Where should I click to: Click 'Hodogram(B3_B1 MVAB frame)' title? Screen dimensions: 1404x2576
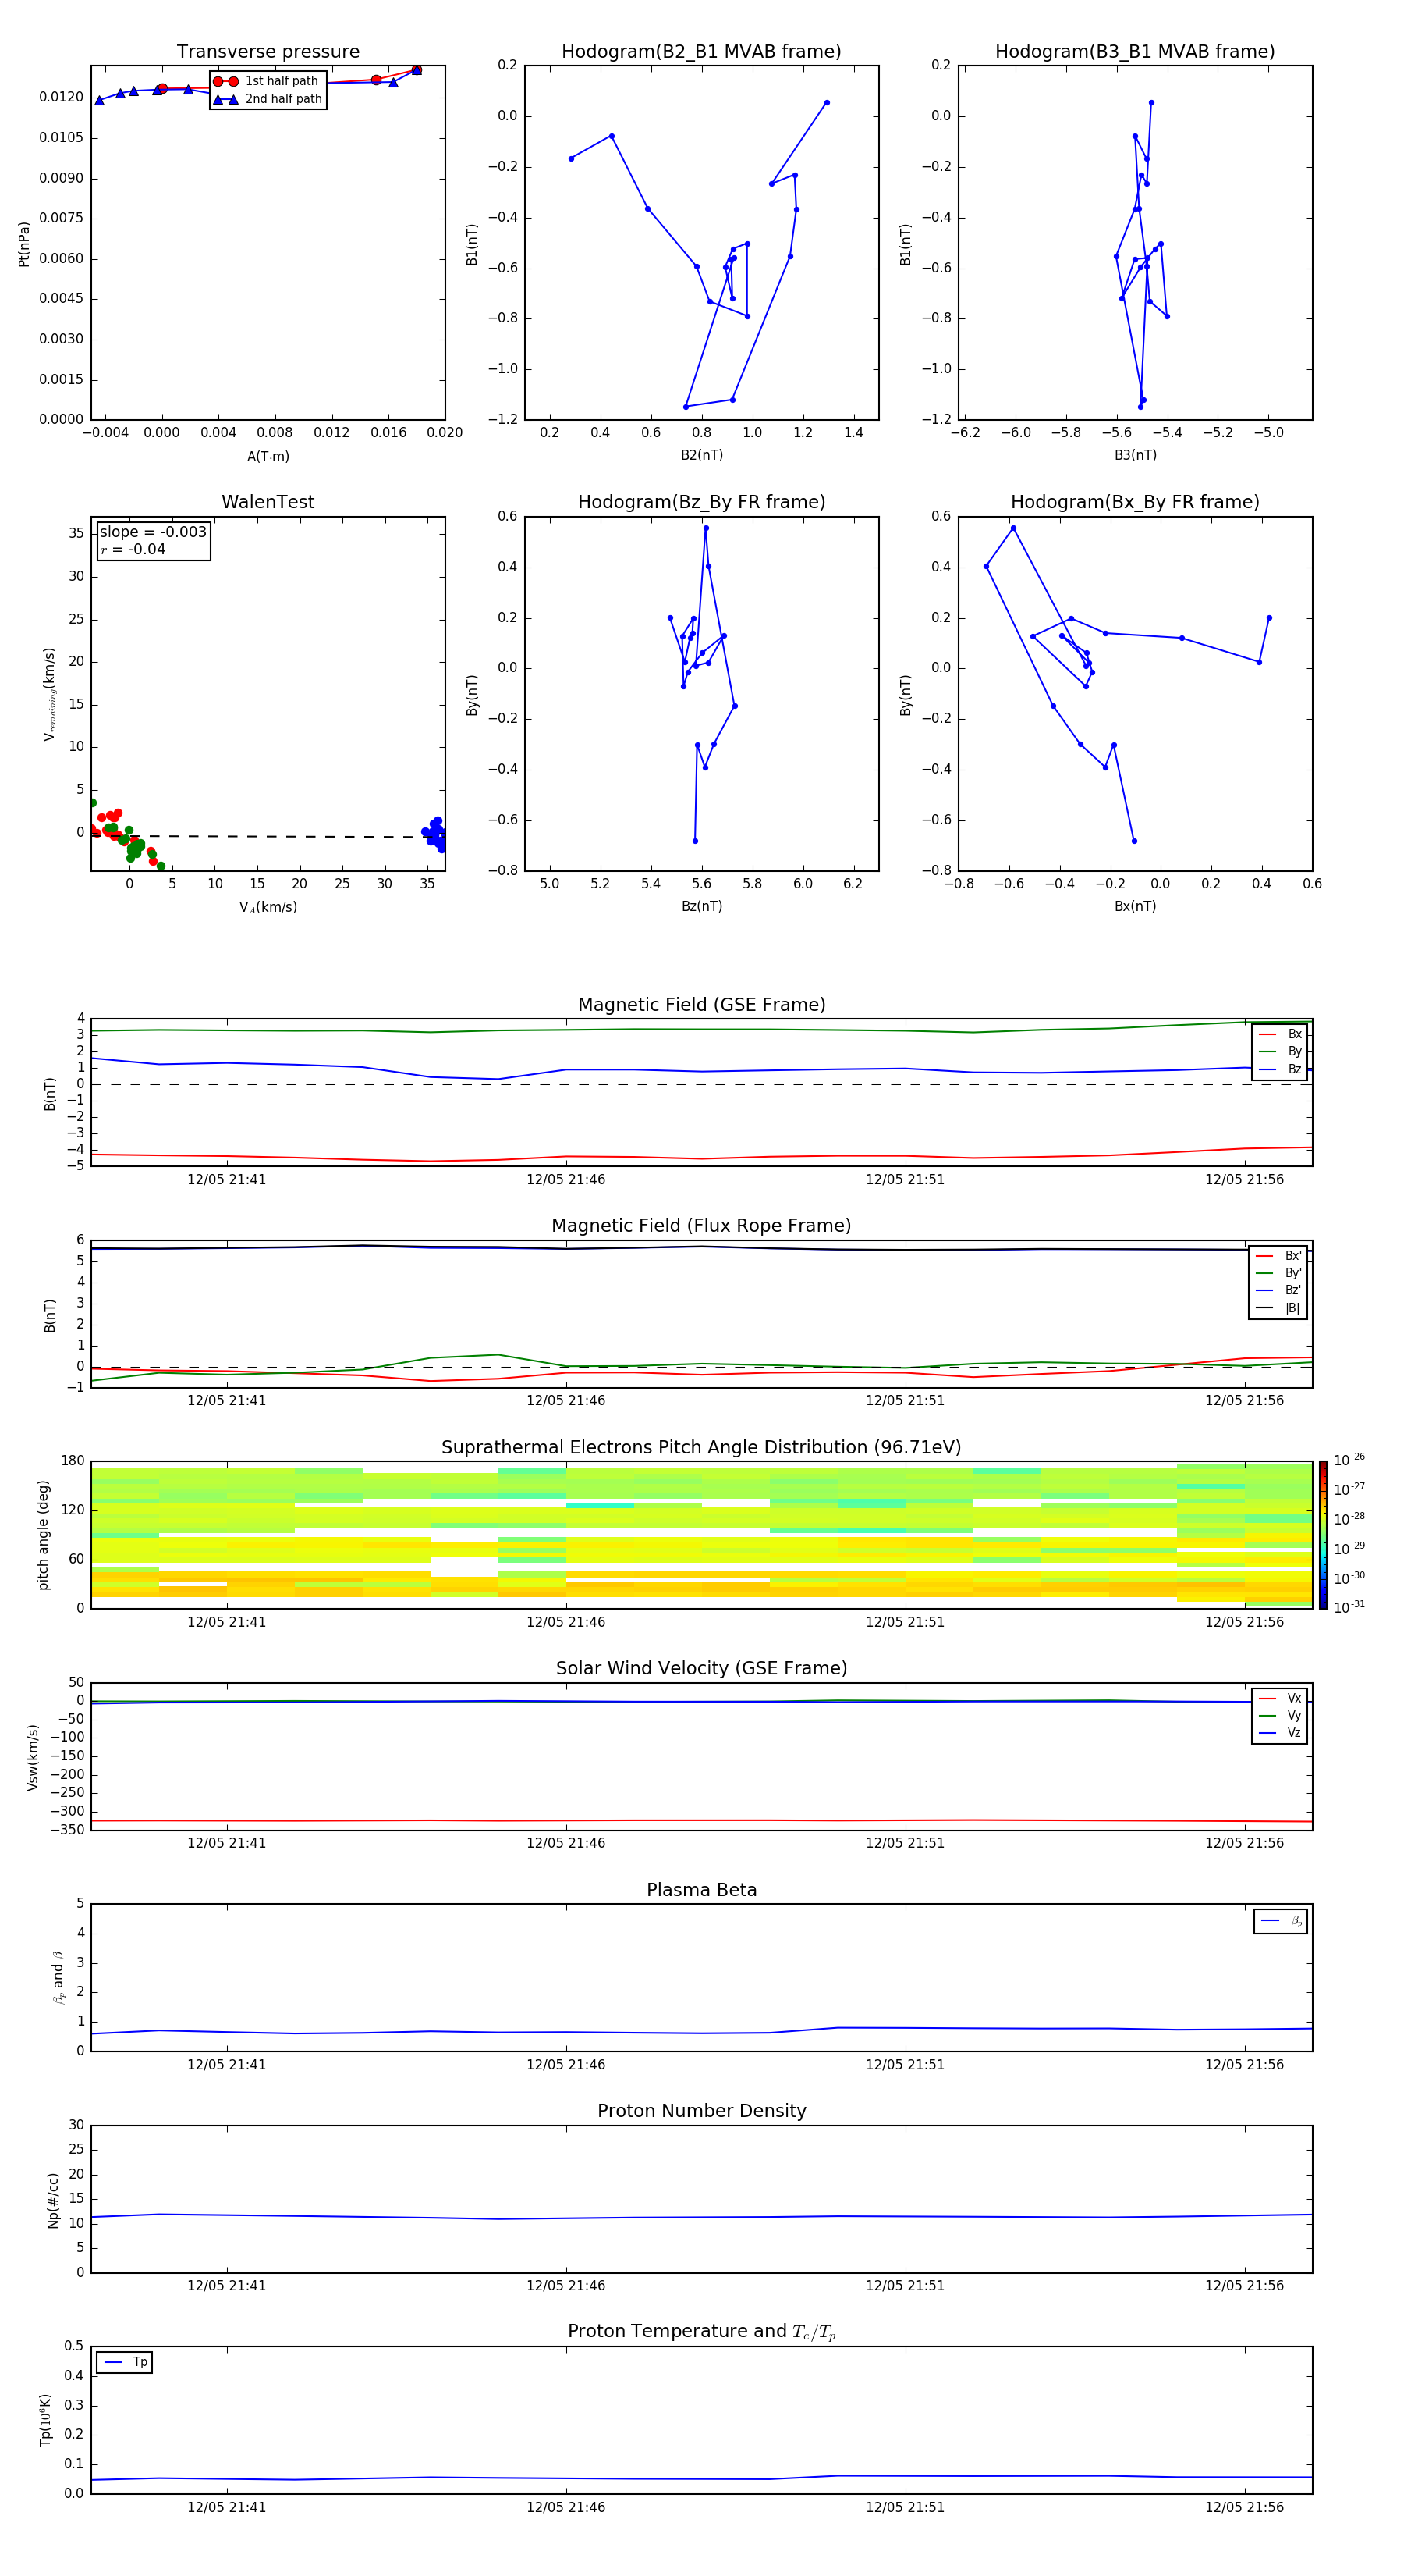[1135, 51]
